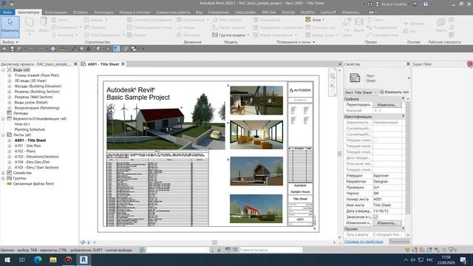The width and height of the screenshot is (473, 266).
Task: Choose the Window (Окно) tool
Action: click(x=59, y=20)
